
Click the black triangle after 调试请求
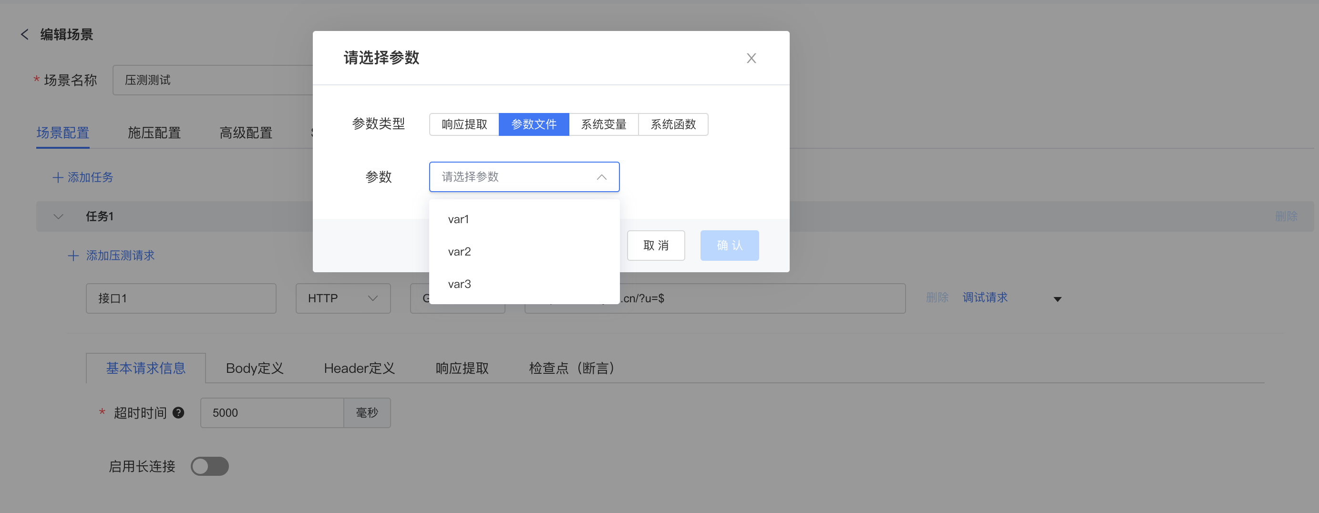point(1057,299)
